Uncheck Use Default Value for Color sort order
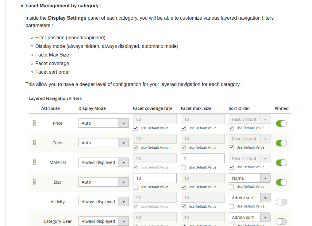This screenshot has height=226, width=312. [x=231, y=147]
